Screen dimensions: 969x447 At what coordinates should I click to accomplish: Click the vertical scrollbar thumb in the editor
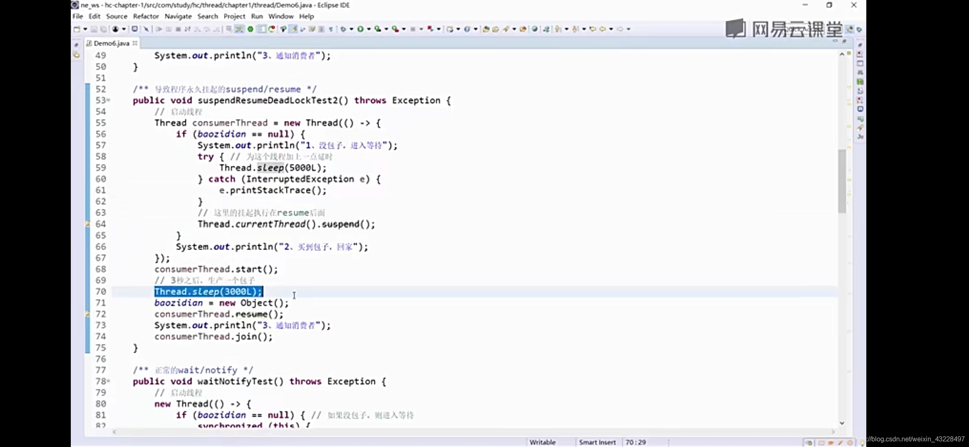pos(842,181)
